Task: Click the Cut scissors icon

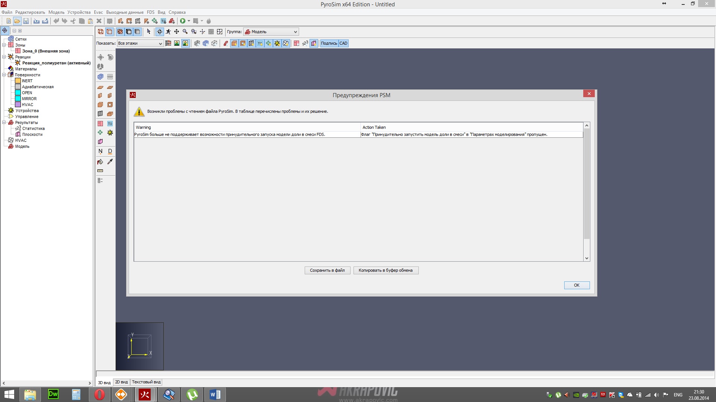Action: 73,21
